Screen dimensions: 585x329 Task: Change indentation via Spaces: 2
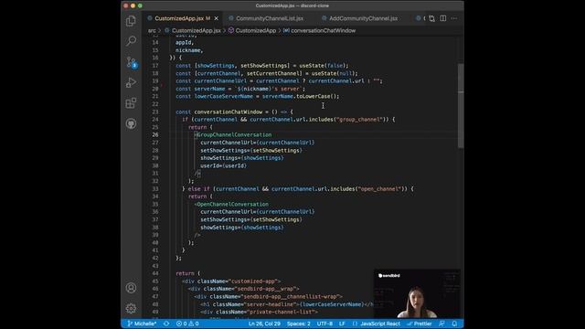299,324
